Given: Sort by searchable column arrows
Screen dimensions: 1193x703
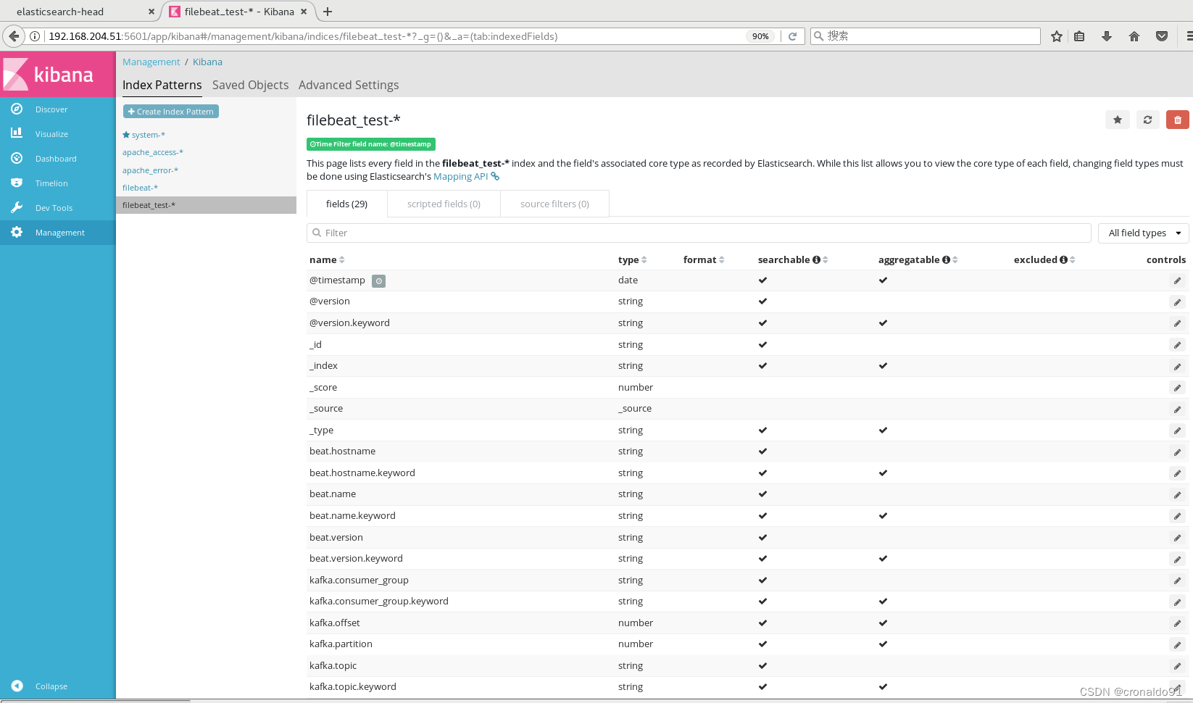Looking at the screenshot, I should tap(826, 259).
